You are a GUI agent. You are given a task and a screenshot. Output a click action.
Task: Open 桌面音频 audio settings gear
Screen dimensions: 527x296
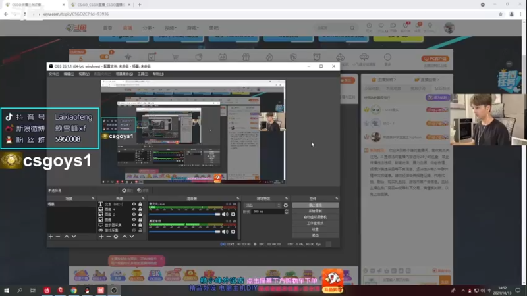point(233,232)
